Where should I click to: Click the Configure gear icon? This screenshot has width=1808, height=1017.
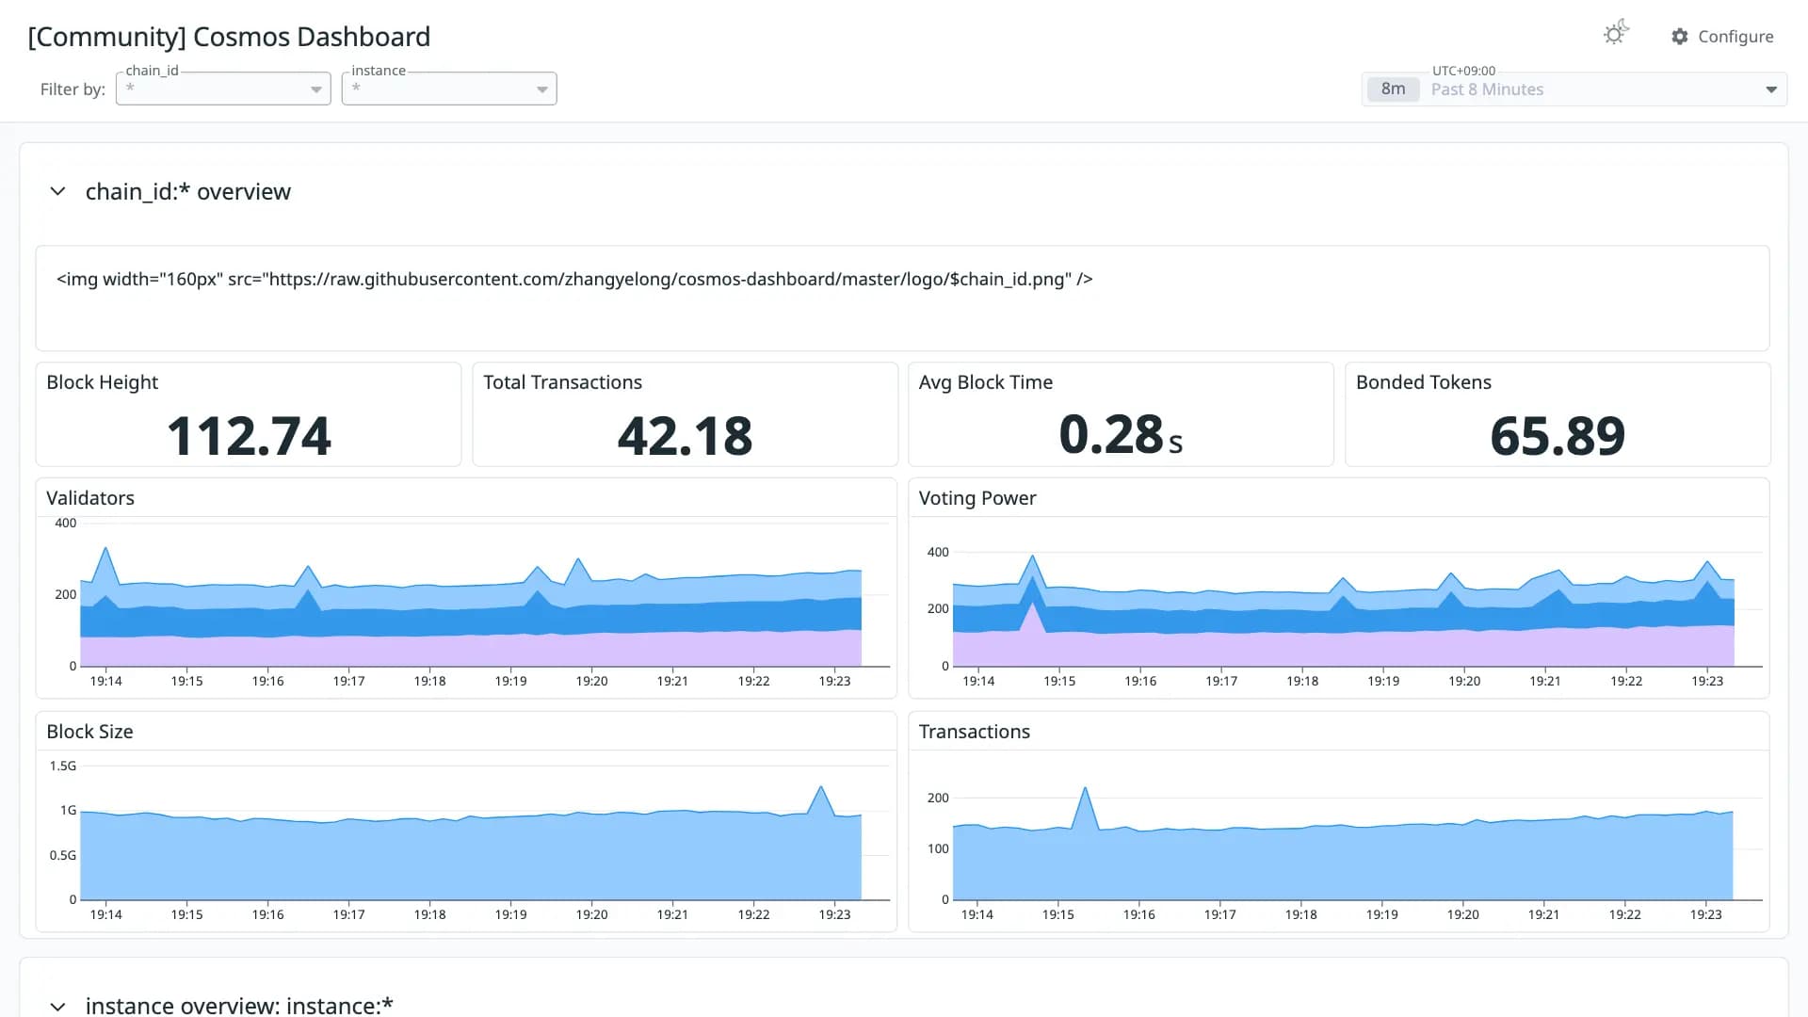(1680, 37)
